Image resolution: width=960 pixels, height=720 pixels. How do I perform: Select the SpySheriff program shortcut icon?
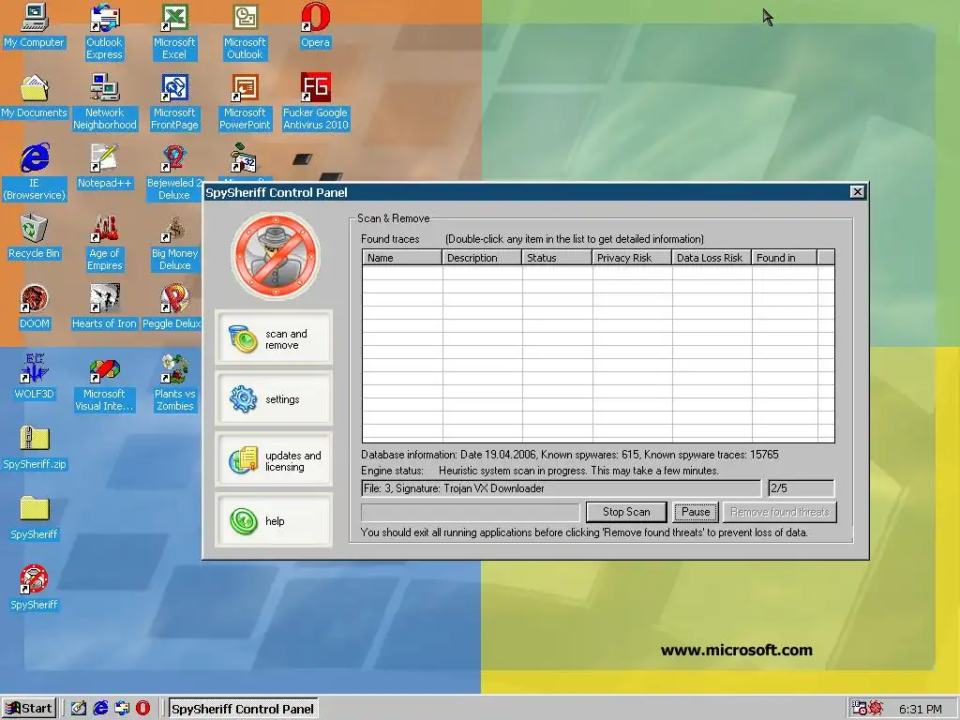(35, 588)
